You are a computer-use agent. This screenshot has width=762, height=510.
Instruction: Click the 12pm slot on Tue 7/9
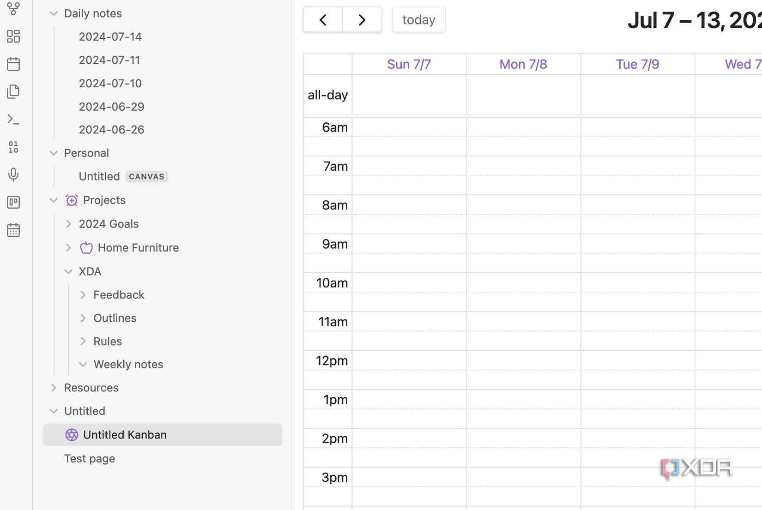638,360
